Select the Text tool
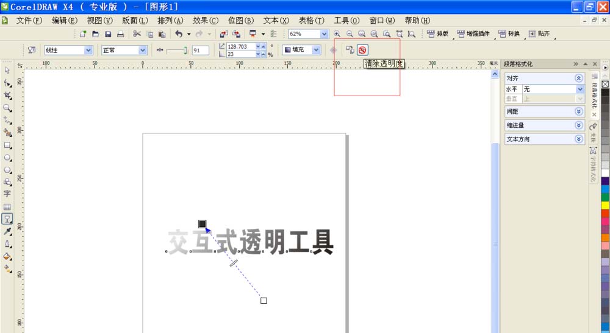Image resolution: width=610 pixels, height=333 pixels. point(7,194)
